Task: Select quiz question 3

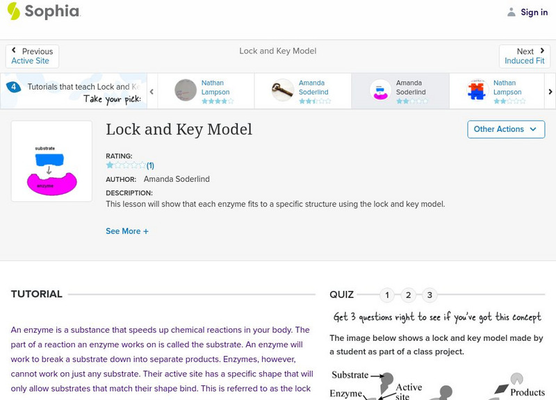Action: pos(430,295)
